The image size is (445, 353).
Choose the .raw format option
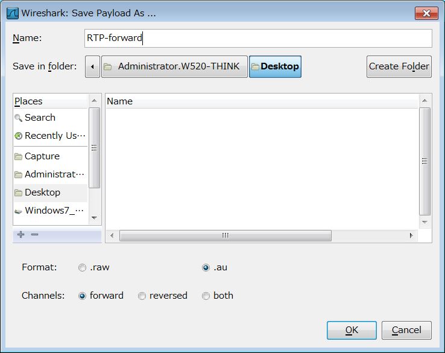point(93,267)
